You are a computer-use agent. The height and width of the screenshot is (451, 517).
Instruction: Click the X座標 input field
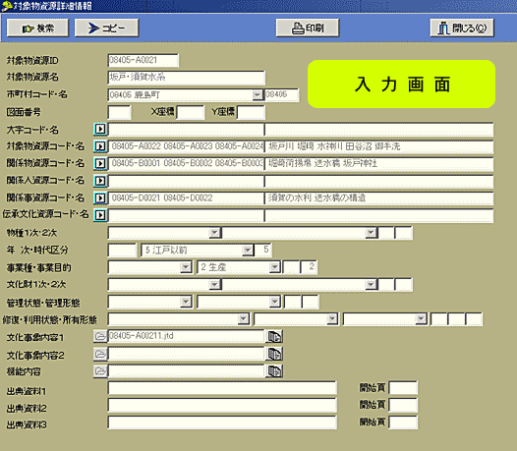pyautogui.click(x=191, y=112)
